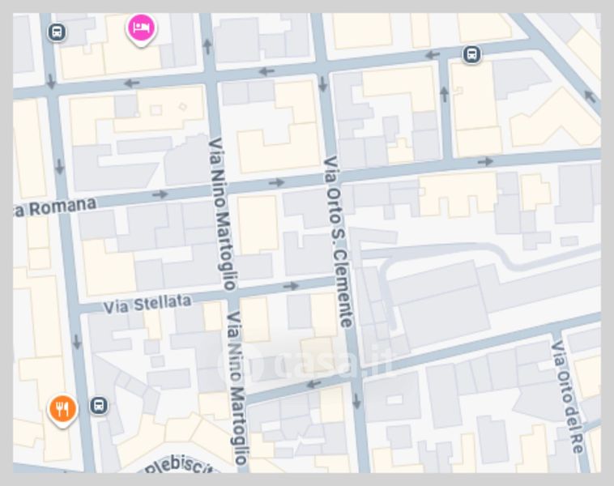
Task: Click the right arrow on the street right of Via Orto S. Clemente
Action: (485, 161)
